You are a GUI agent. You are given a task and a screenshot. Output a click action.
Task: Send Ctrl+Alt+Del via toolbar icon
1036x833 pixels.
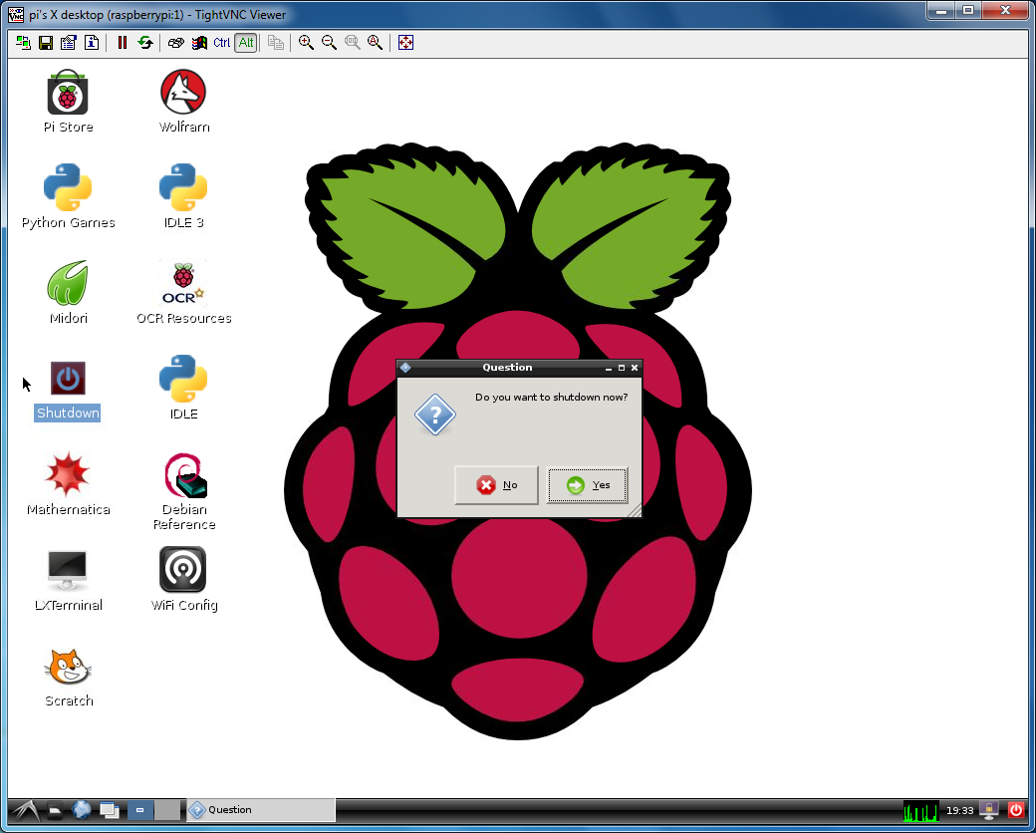point(175,43)
